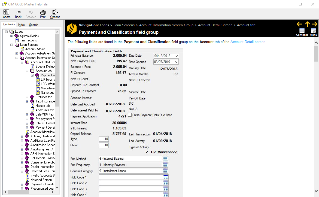Image resolution: width=319 pixels, height=197 pixels.
Task: Expand the System Basics tree node
Action: point(12,36)
